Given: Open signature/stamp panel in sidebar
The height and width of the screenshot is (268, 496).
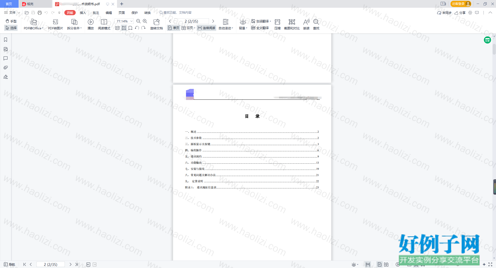Looking at the screenshot, I should point(6,77).
